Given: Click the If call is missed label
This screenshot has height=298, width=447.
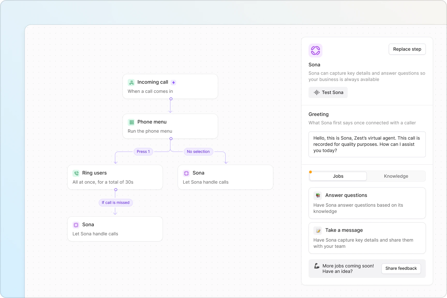Looking at the screenshot, I should tap(115, 203).
